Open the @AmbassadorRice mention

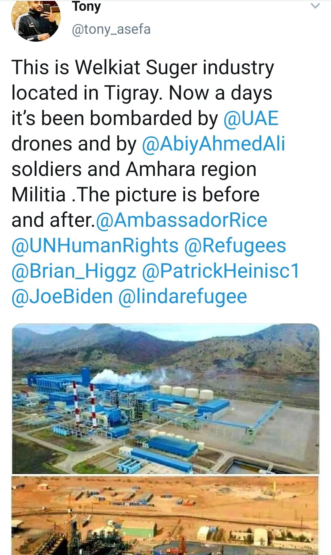click(x=182, y=220)
